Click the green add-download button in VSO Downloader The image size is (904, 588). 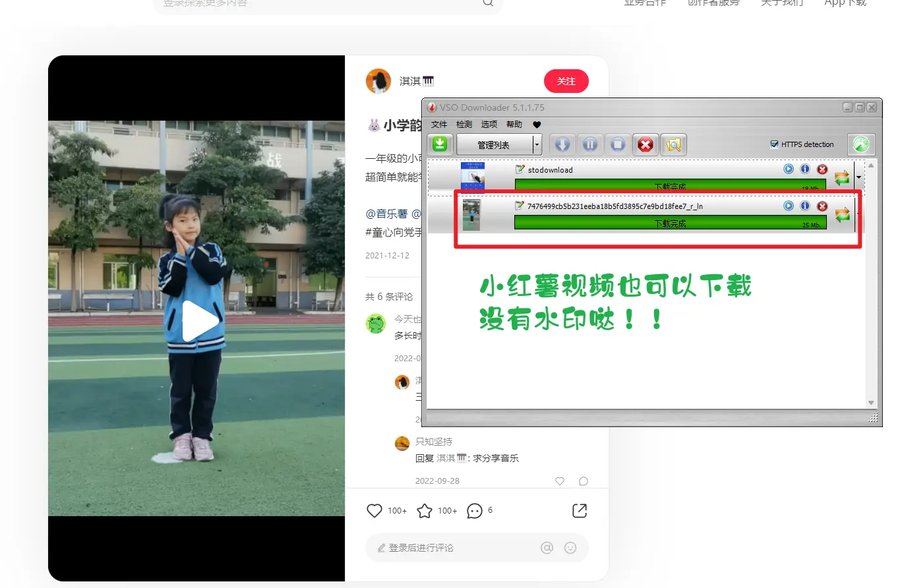[x=440, y=144]
